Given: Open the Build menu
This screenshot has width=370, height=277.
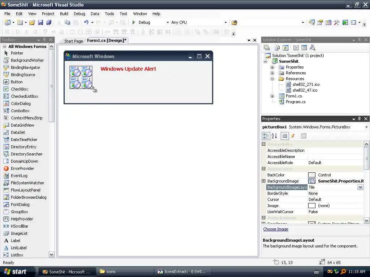Looking at the screenshot, I should click(x=64, y=14).
